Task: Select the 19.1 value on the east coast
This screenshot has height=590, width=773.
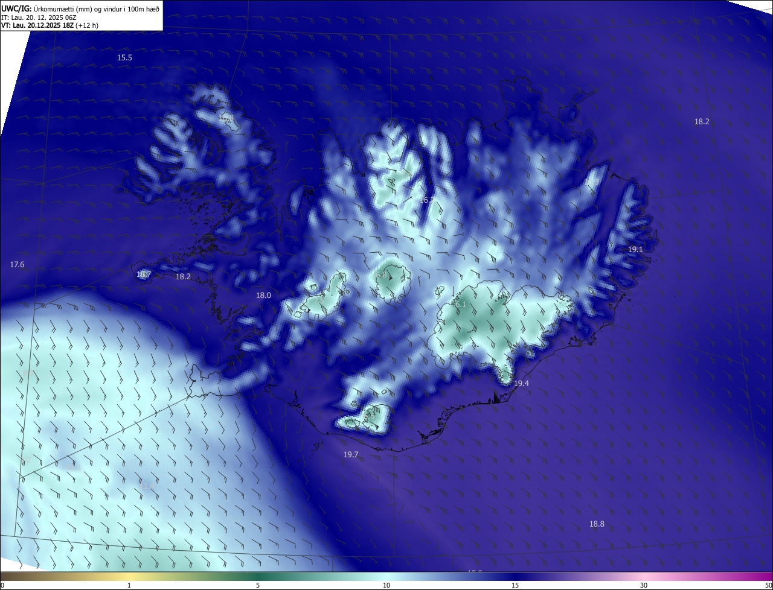Action: (x=635, y=249)
